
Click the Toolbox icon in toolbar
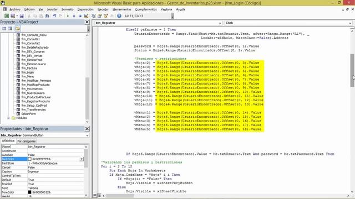(x=111, y=16)
